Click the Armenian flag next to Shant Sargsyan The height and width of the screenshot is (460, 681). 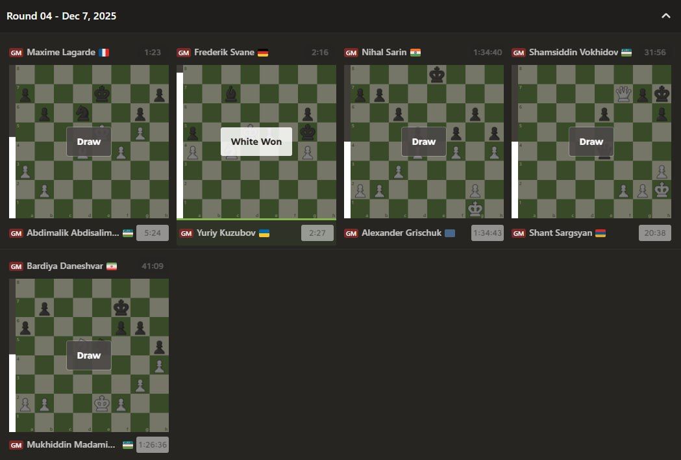point(601,233)
